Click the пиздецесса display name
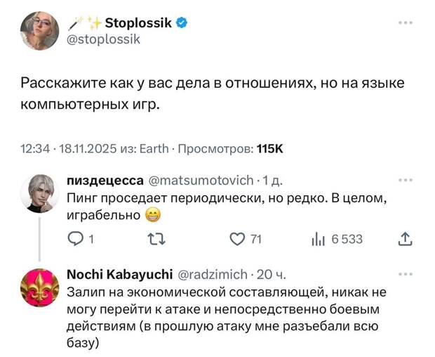 point(105,180)
